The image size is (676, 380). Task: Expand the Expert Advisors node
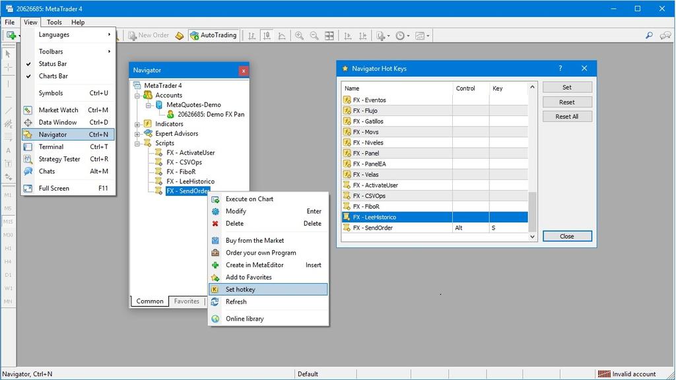click(137, 133)
